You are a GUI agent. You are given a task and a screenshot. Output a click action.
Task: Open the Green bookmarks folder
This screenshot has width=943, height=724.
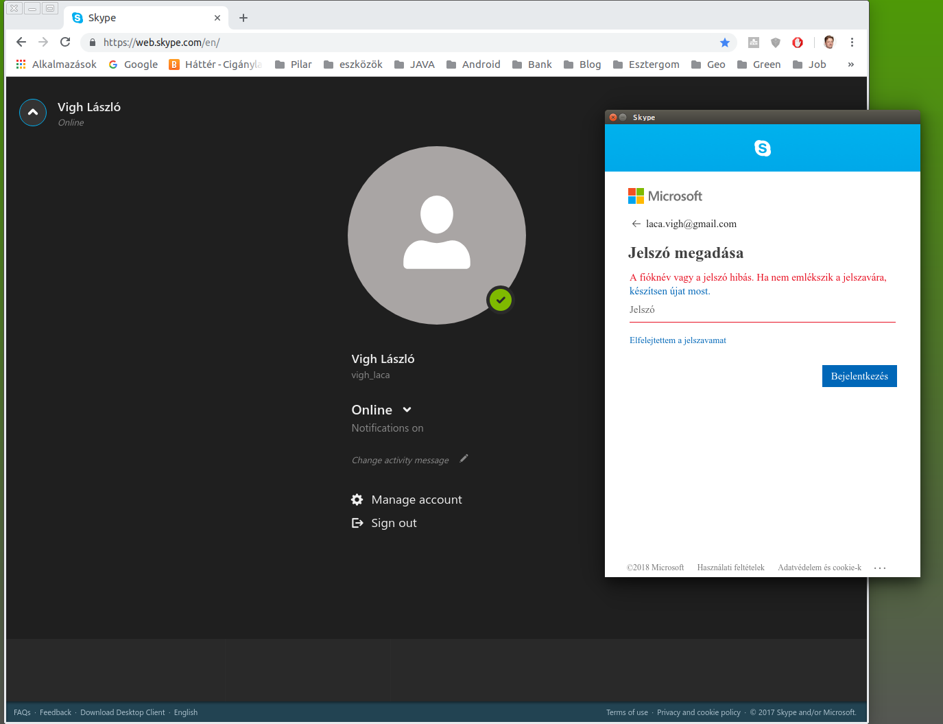coord(759,65)
